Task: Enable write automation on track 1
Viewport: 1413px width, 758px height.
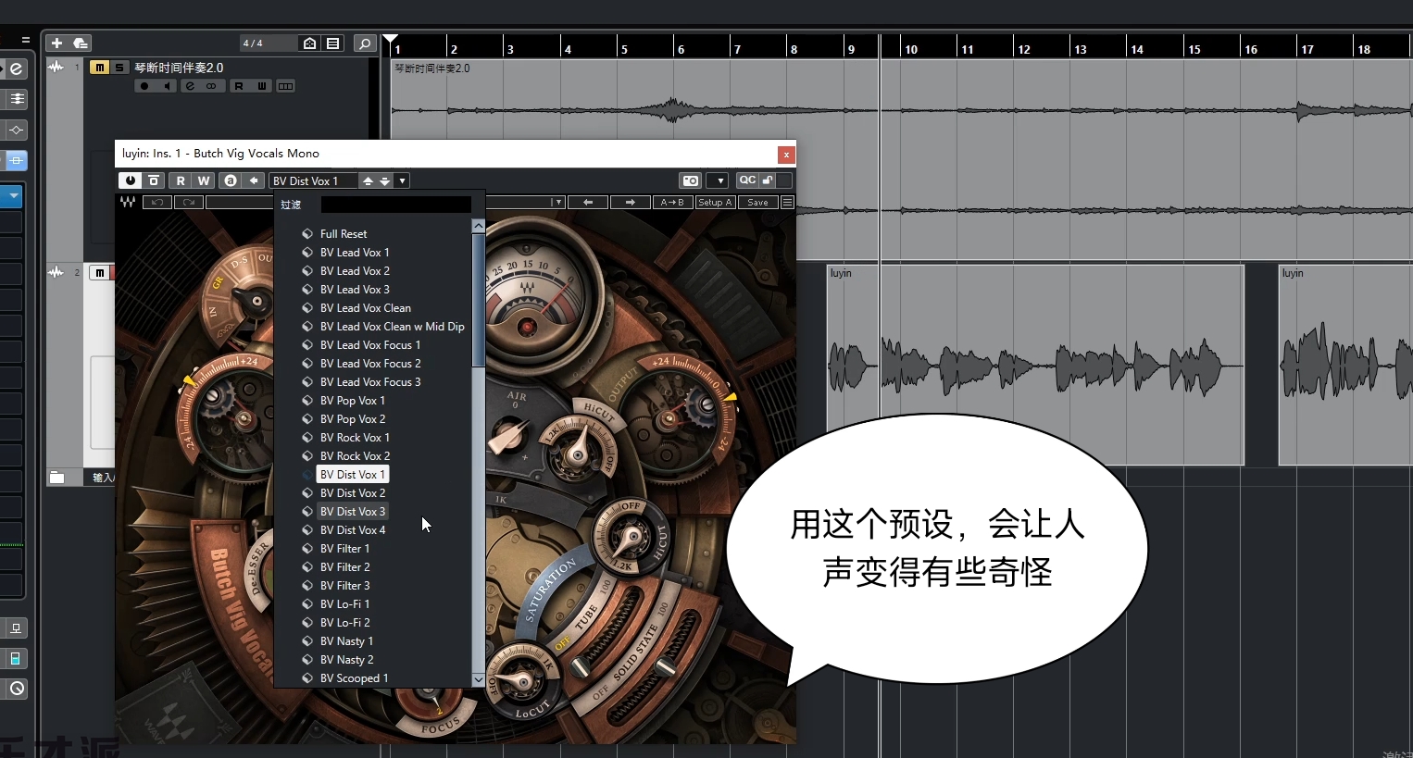Action: [262, 86]
